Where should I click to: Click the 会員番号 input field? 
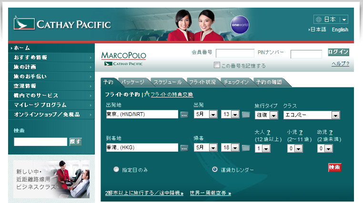(x=235, y=53)
